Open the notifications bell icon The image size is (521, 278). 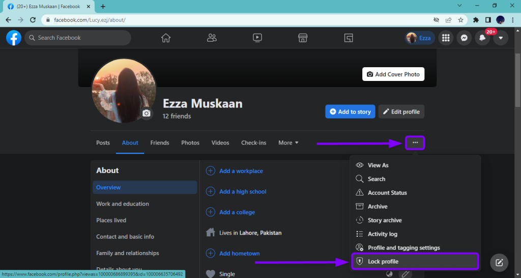point(482,38)
